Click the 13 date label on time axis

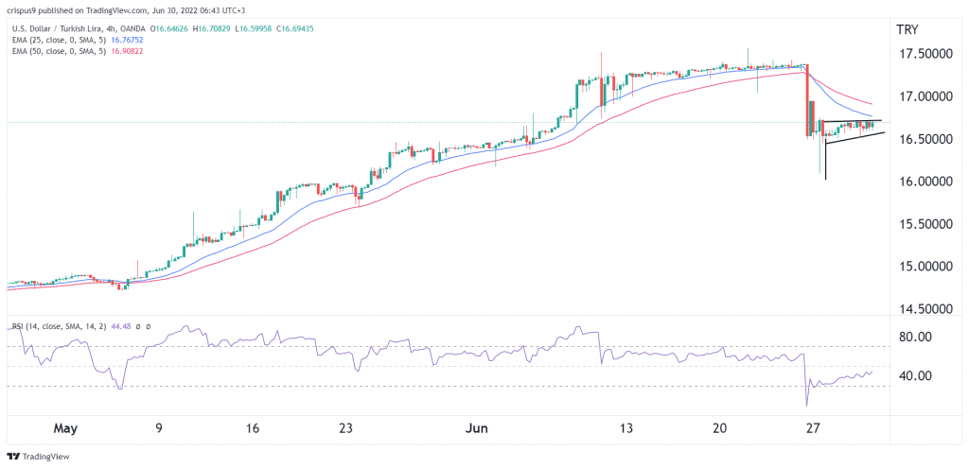click(627, 429)
